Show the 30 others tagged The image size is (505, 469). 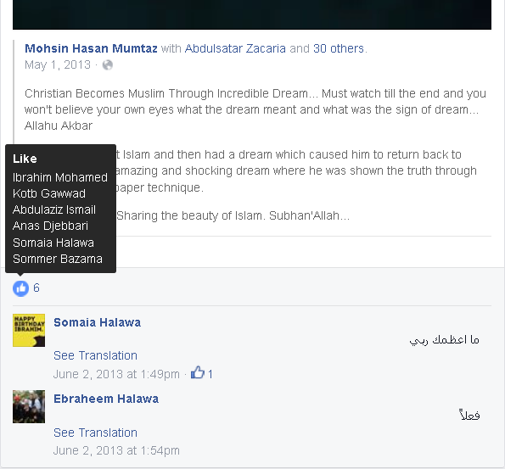[x=339, y=48]
